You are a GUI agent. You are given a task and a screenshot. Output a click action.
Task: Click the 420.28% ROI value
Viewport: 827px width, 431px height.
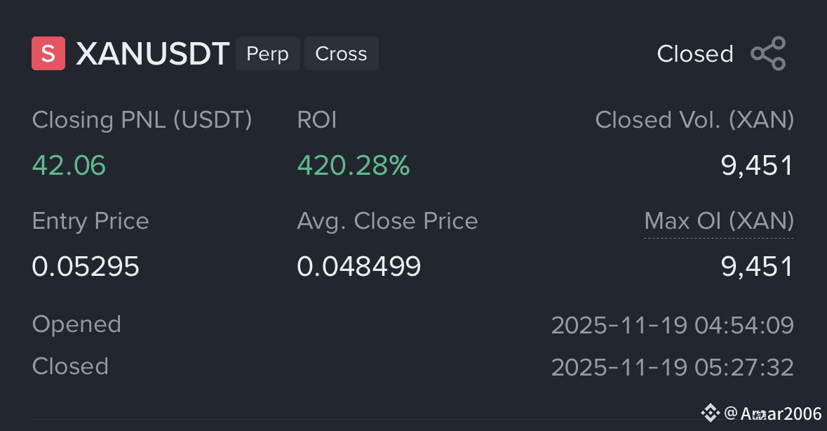point(354,166)
